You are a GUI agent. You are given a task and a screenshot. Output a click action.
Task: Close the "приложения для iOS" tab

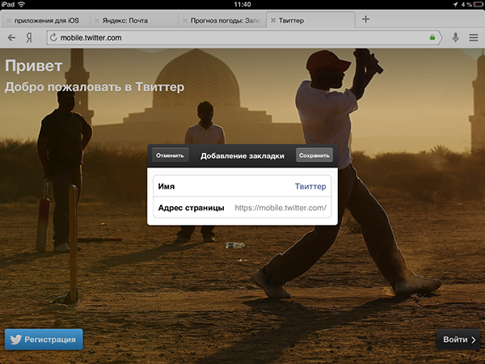pyautogui.click(x=9, y=21)
